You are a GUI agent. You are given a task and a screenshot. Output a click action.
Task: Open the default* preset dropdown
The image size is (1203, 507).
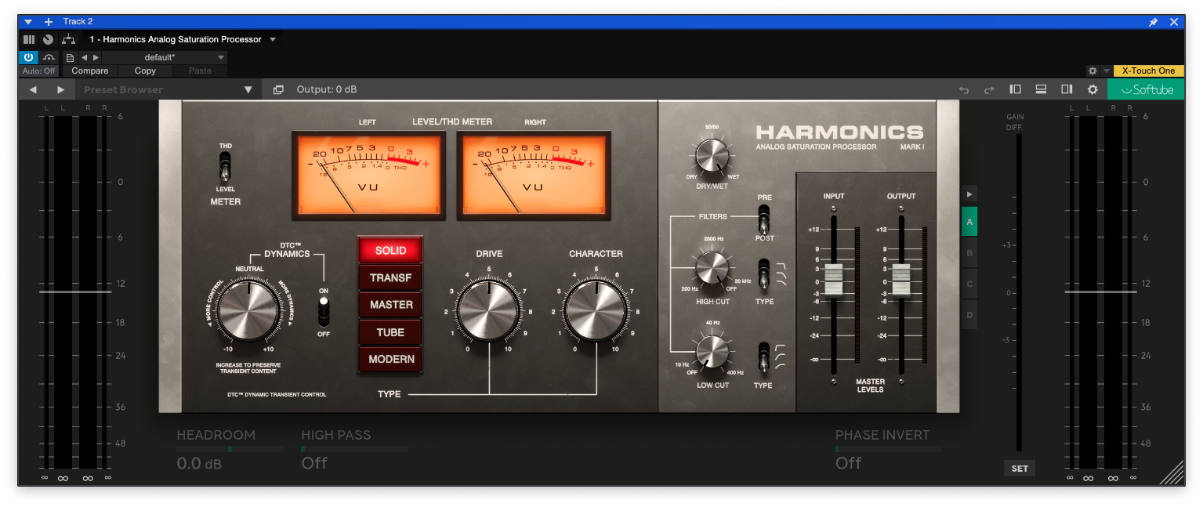165,57
